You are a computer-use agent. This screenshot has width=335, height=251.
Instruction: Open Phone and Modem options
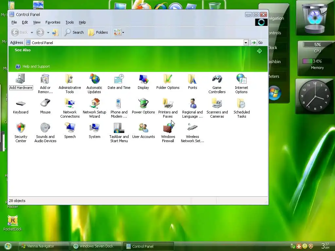(x=119, y=108)
